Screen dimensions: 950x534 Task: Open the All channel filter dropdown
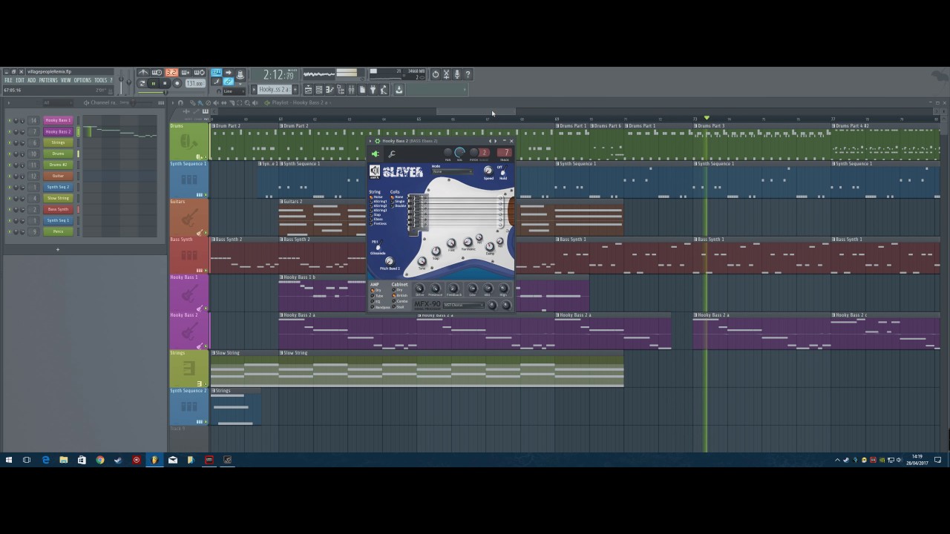click(x=57, y=103)
